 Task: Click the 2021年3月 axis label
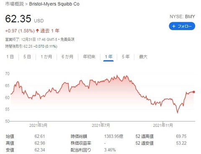coord(38,126)
